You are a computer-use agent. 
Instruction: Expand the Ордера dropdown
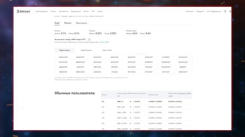click(x=200, y=11)
